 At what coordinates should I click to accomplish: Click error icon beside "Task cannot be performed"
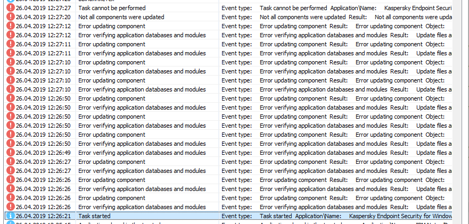coord(10,9)
